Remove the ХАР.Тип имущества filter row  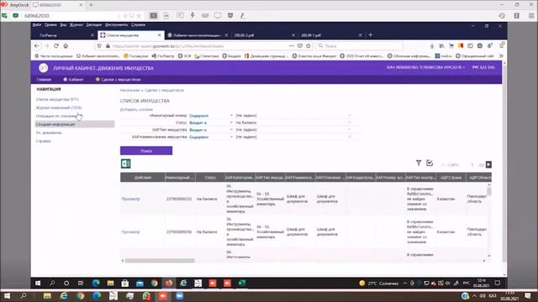[x=350, y=130]
